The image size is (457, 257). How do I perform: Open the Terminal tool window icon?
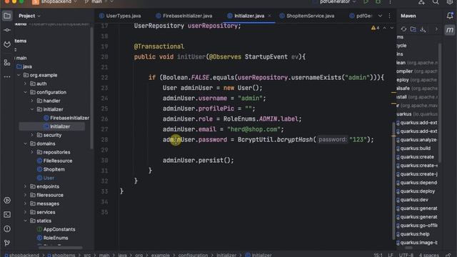7,214
